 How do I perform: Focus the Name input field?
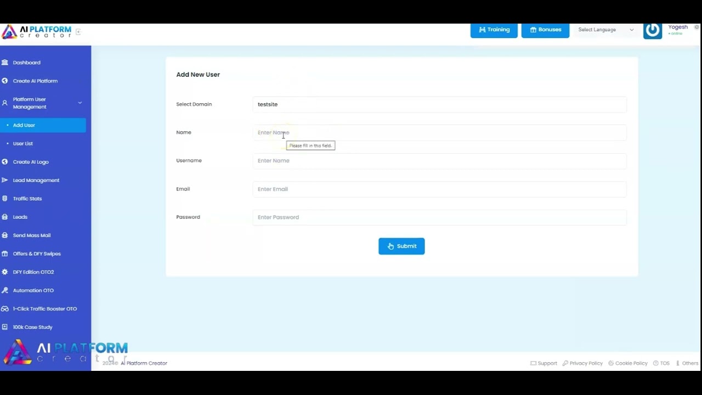tap(439, 133)
